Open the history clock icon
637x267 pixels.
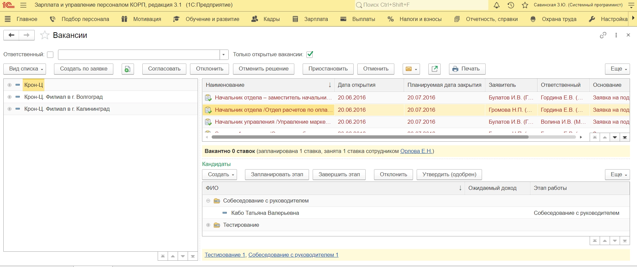(x=511, y=5)
